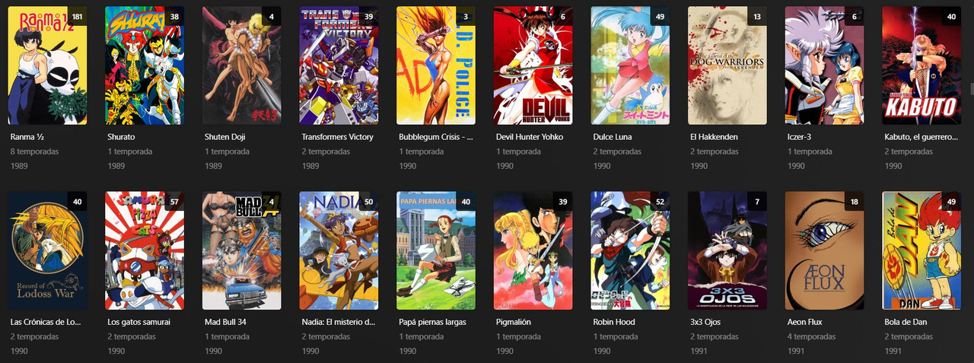Open the Shurato poster thumbnail
The image size is (974, 363).
pyautogui.click(x=145, y=65)
